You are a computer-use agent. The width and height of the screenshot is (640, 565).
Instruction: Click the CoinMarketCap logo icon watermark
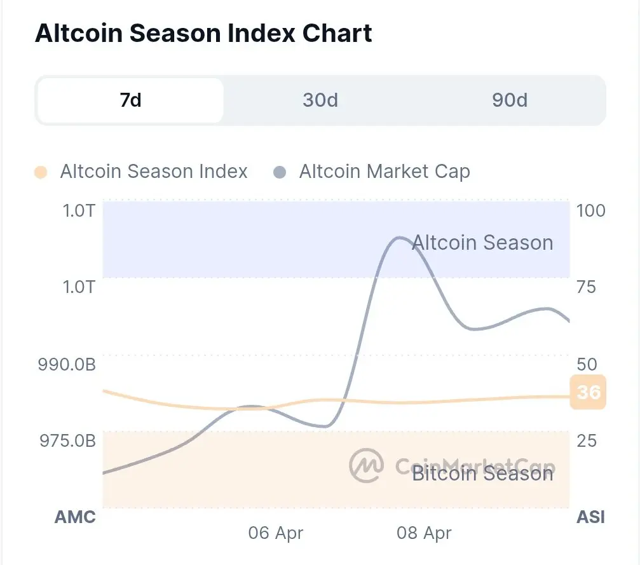coord(367,466)
